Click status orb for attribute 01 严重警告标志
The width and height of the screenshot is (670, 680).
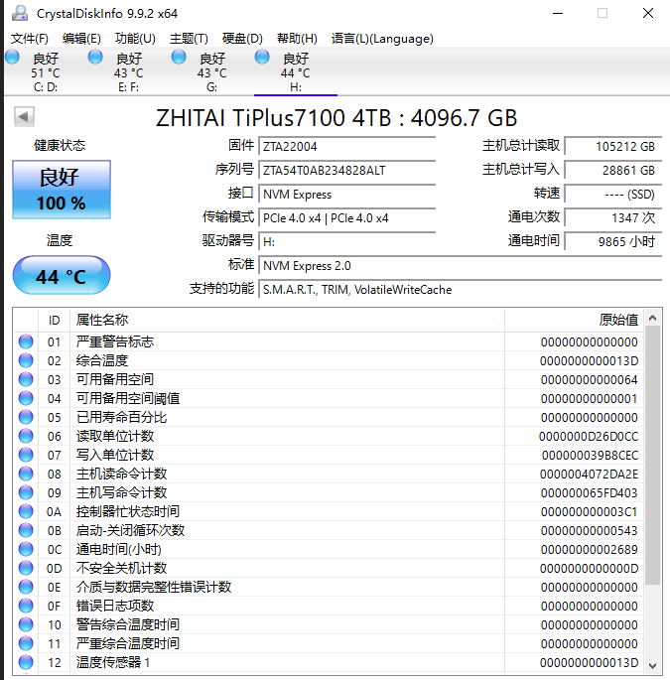coord(26,341)
